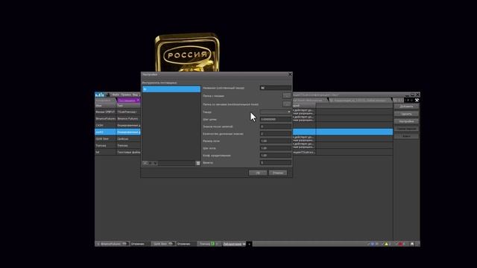Open browse button for Папка со свечами
The width and height of the screenshot is (477, 268).
[286, 104]
